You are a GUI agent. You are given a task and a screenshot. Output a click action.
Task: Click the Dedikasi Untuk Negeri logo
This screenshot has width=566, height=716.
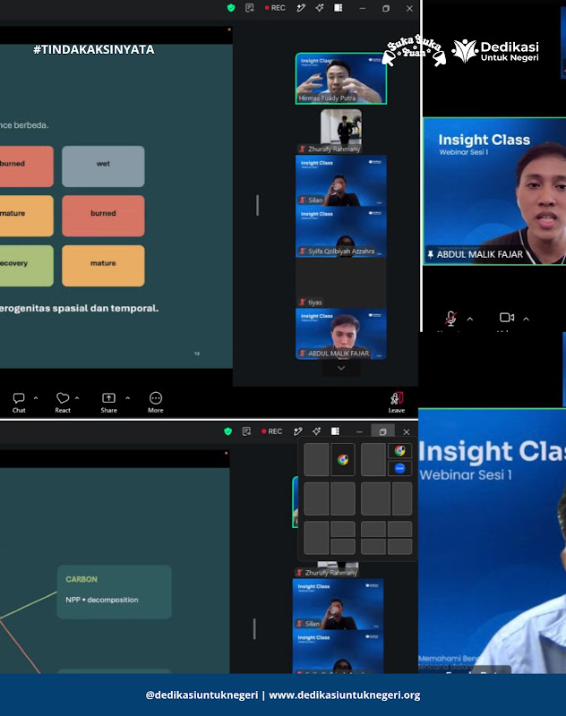click(495, 51)
